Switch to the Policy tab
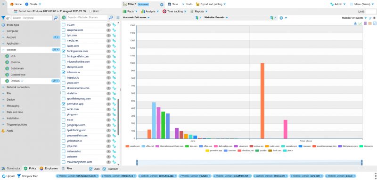 pos(30,169)
